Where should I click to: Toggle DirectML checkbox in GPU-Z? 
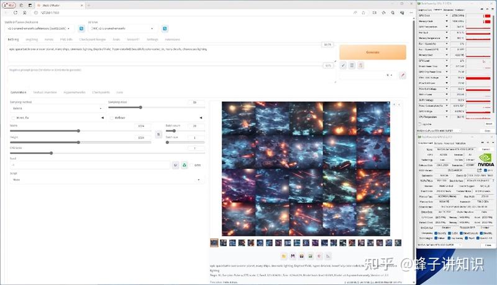pyautogui.click(x=481, y=233)
